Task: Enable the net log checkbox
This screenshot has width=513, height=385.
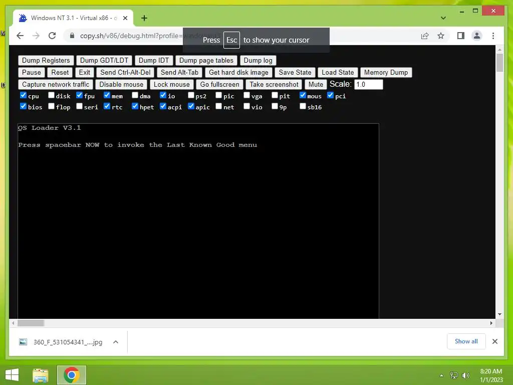Action: [x=219, y=106]
